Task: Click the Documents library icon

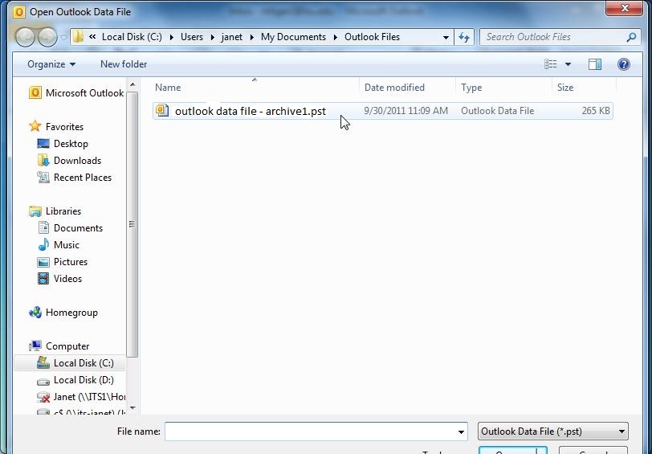Action: [x=43, y=227]
